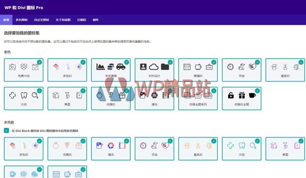The height and width of the screenshot is (178, 306).
Task: Select the aperture icon in the 填充 card
Action: 154,95
